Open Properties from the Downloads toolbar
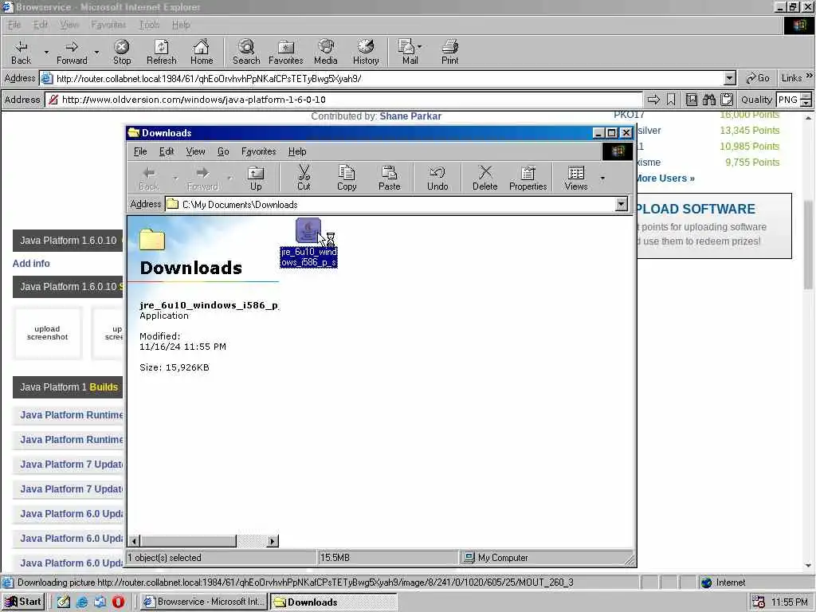The image size is (816, 612). pyautogui.click(x=528, y=178)
